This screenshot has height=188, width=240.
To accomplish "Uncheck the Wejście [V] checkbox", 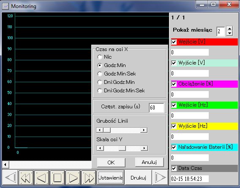I will [174, 42].
